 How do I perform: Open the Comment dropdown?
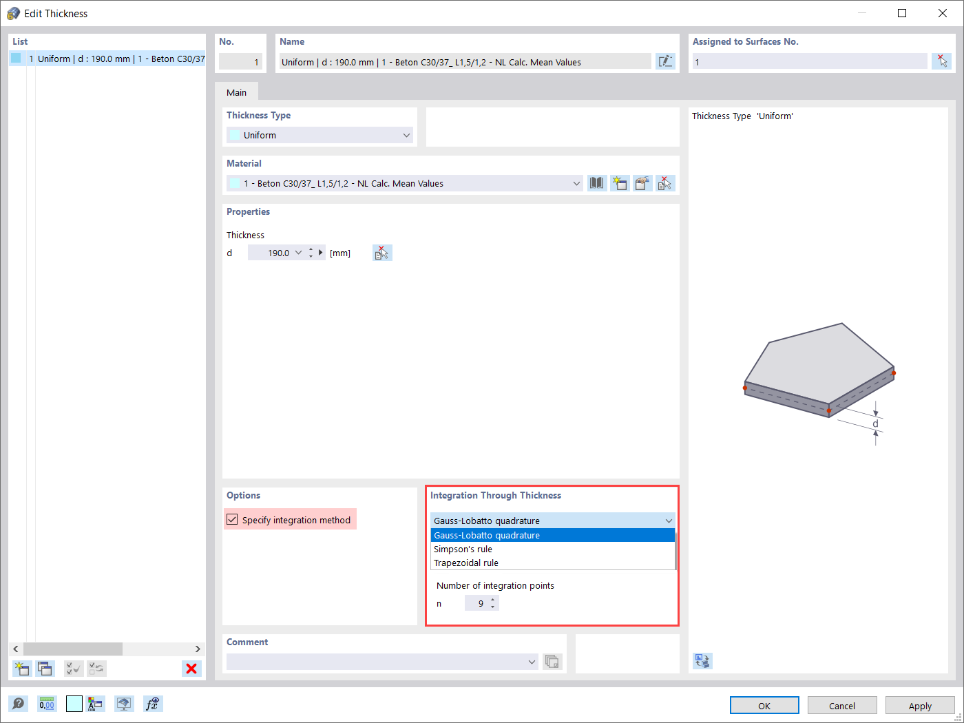tap(532, 662)
